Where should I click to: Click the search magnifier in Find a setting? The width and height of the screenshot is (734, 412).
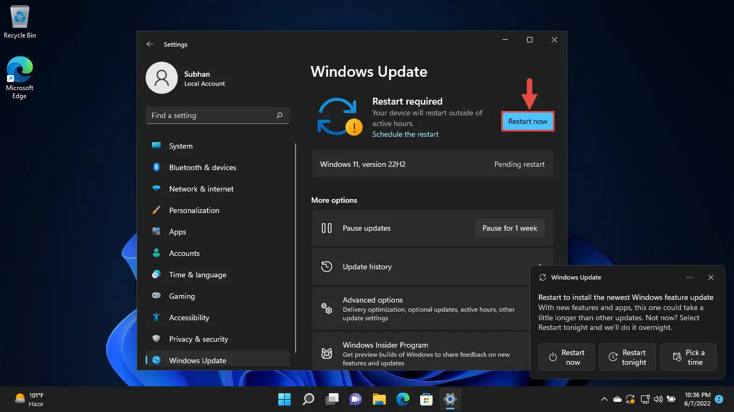[279, 115]
